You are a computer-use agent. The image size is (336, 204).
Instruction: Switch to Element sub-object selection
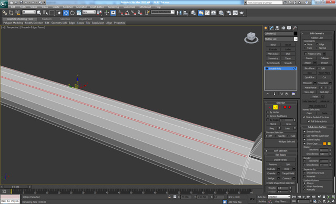pyautogui.click(x=290, y=107)
